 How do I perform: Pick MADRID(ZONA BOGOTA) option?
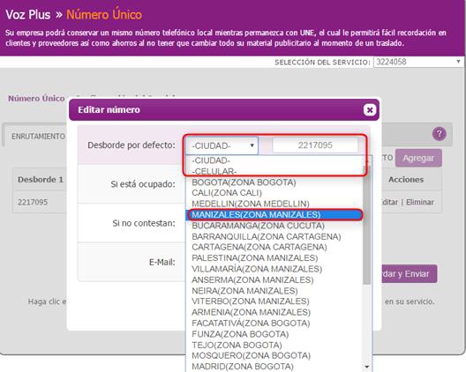pos(274,367)
